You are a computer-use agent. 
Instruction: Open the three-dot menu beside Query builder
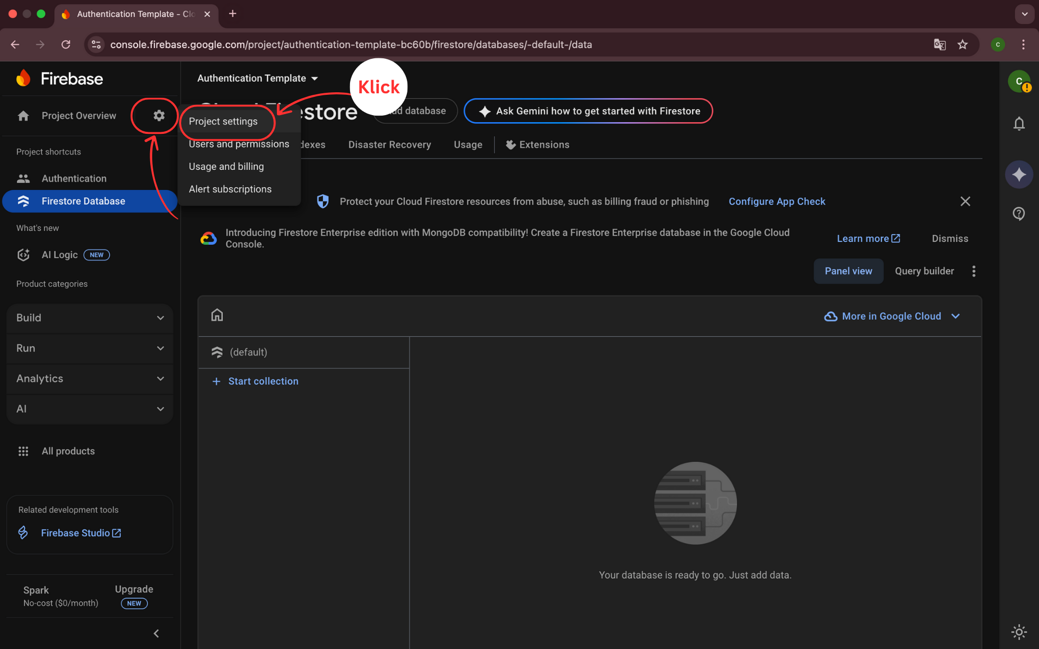974,271
